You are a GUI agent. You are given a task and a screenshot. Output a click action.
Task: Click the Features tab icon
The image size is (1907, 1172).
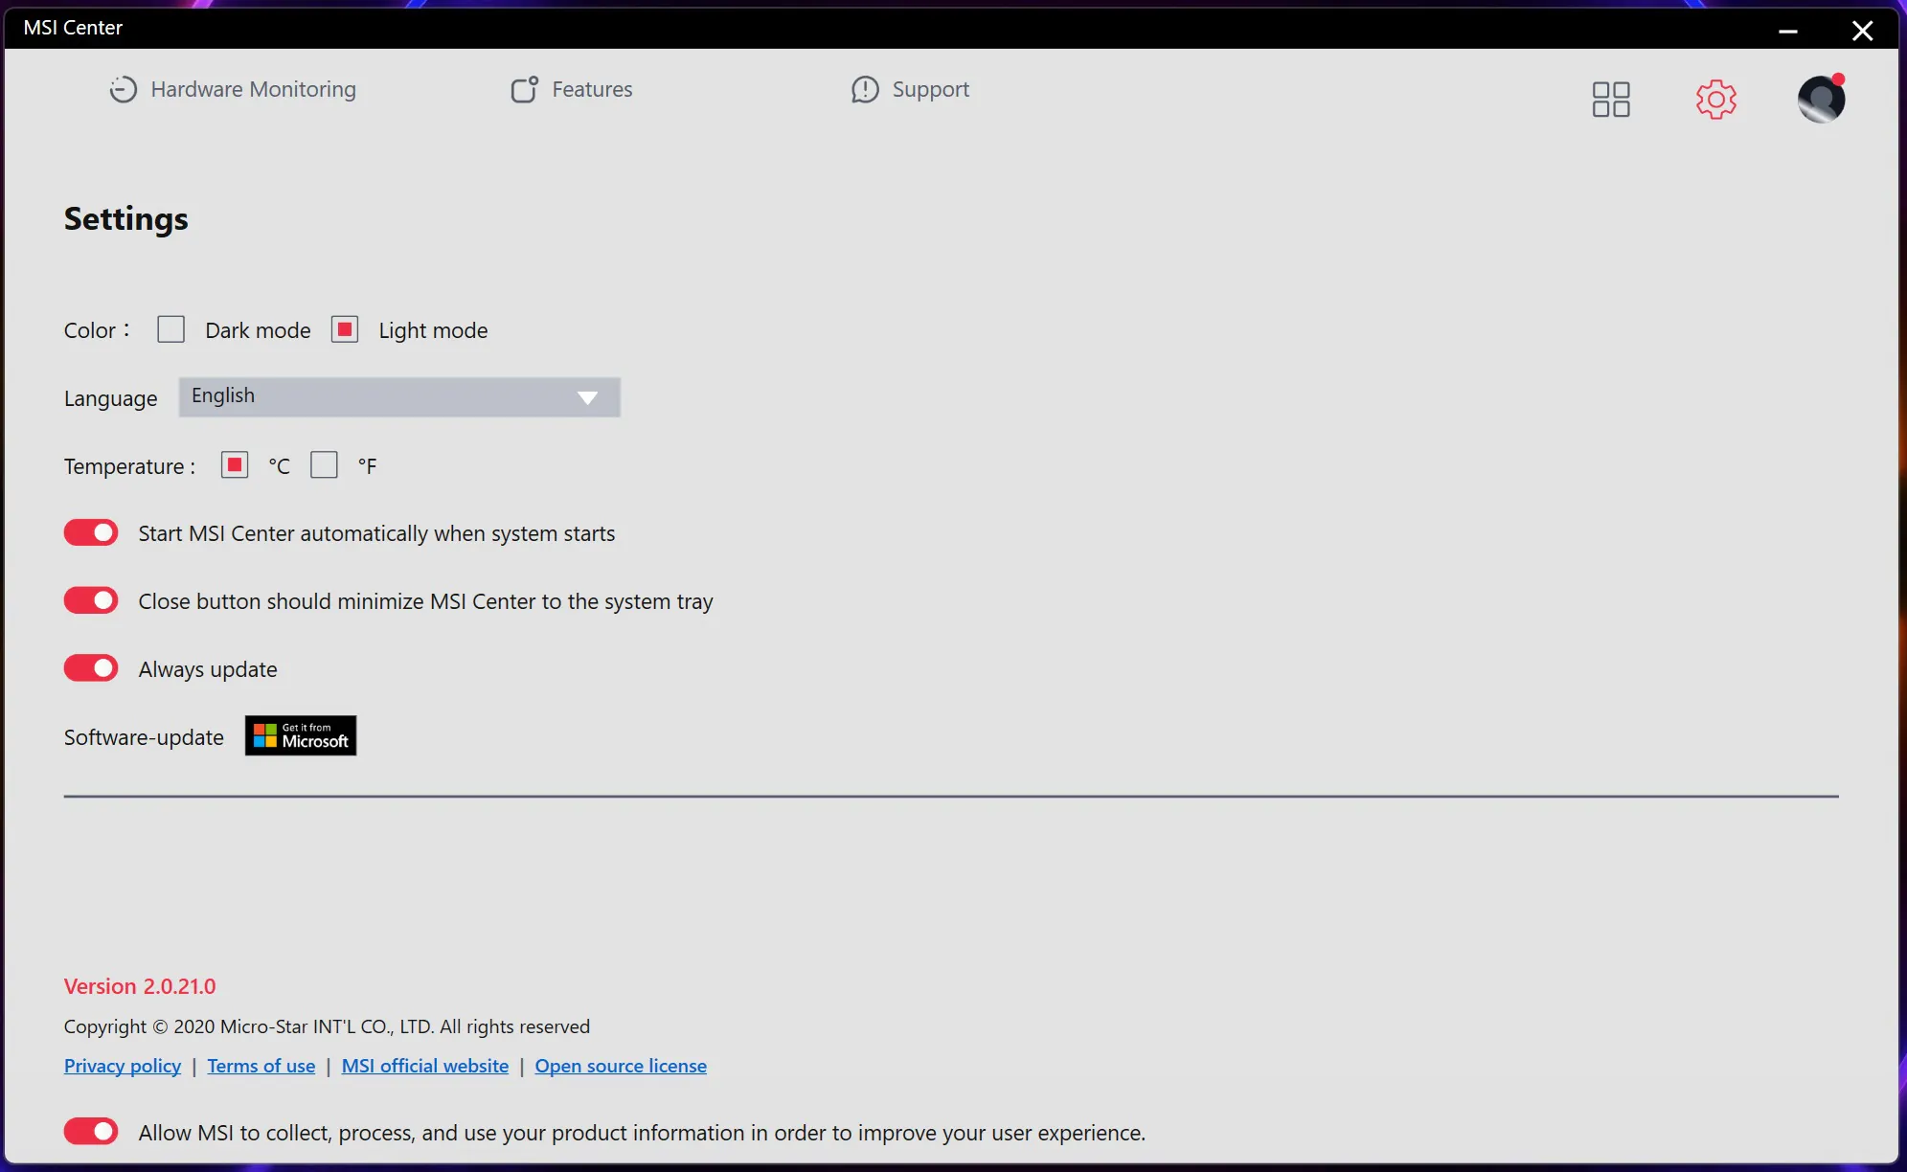[524, 89]
